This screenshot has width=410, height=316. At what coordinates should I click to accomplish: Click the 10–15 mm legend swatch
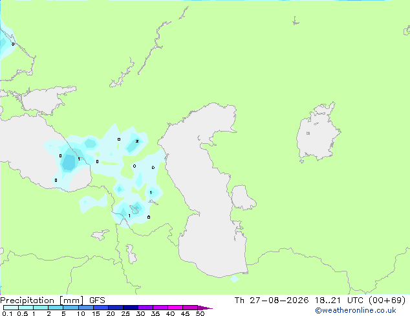click(x=85, y=308)
